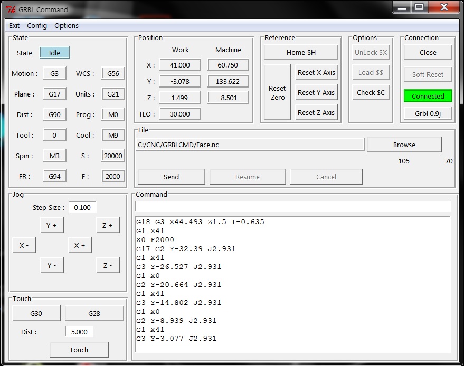Click Work X position 41.000
Image resolution: width=464 pixels, height=366 pixels.
(x=180, y=65)
